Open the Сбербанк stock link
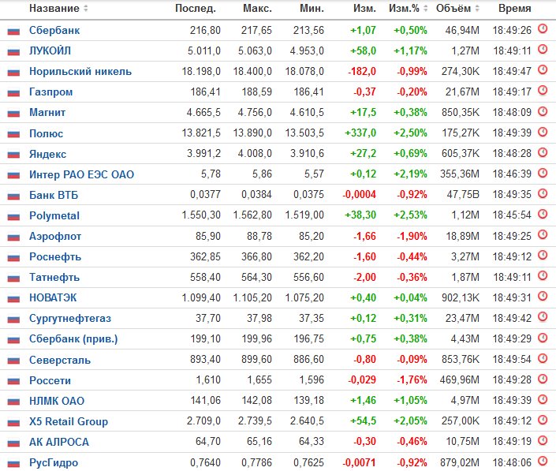 click(x=54, y=31)
